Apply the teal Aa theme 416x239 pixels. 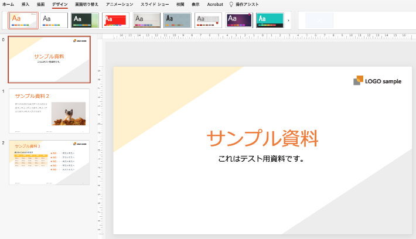click(x=270, y=20)
